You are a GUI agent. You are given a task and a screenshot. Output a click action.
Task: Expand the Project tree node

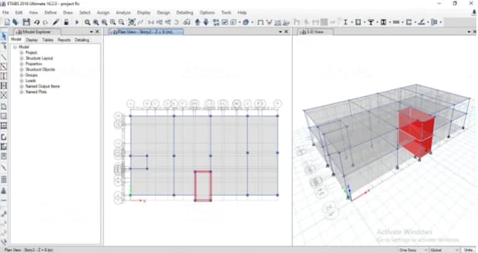(x=22, y=53)
